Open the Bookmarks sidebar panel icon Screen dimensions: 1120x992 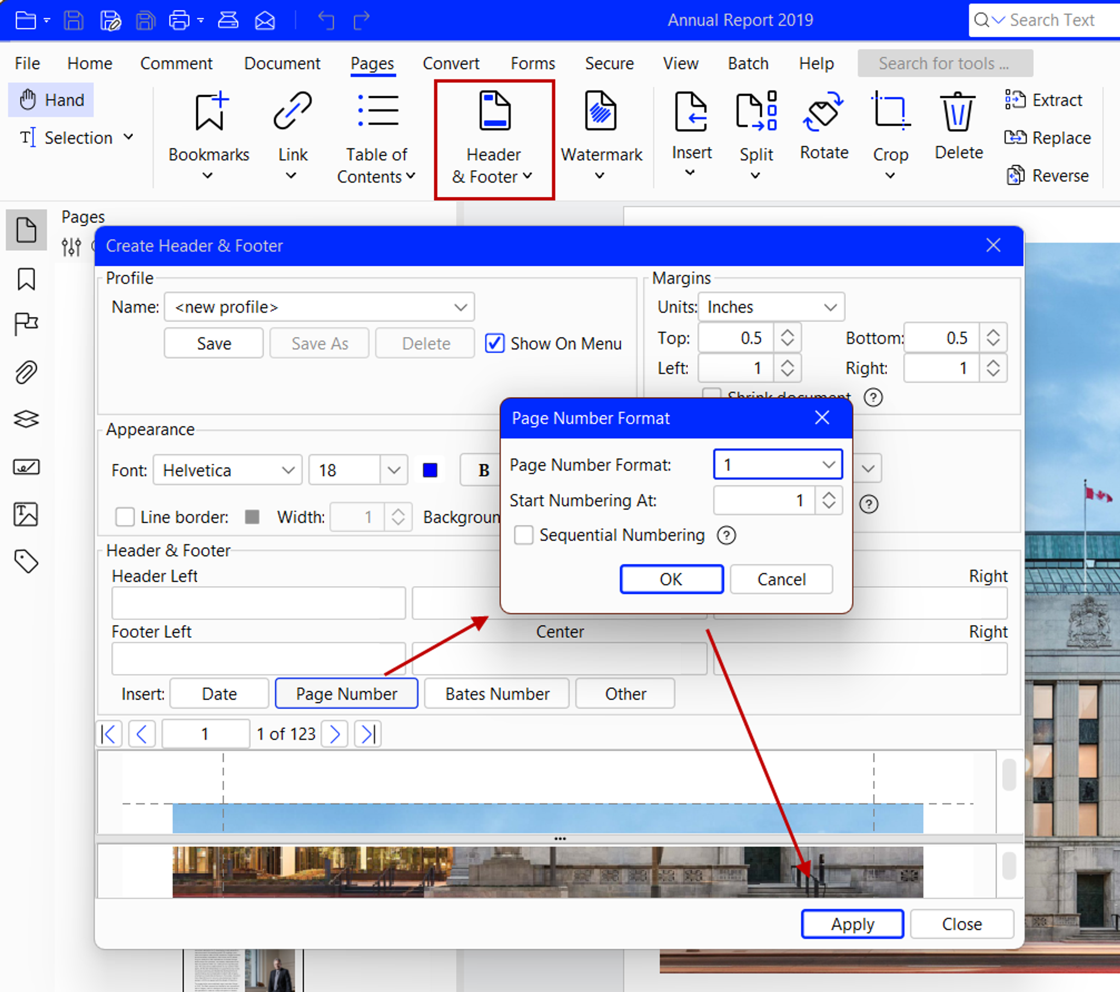[x=26, y=279]
